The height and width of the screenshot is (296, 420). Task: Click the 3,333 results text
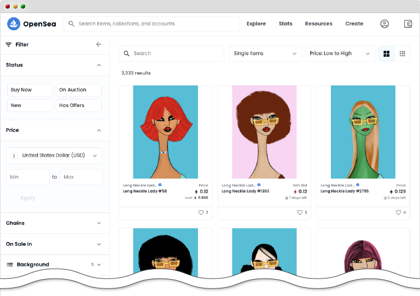pyautogui.click(x=136, y=73)
